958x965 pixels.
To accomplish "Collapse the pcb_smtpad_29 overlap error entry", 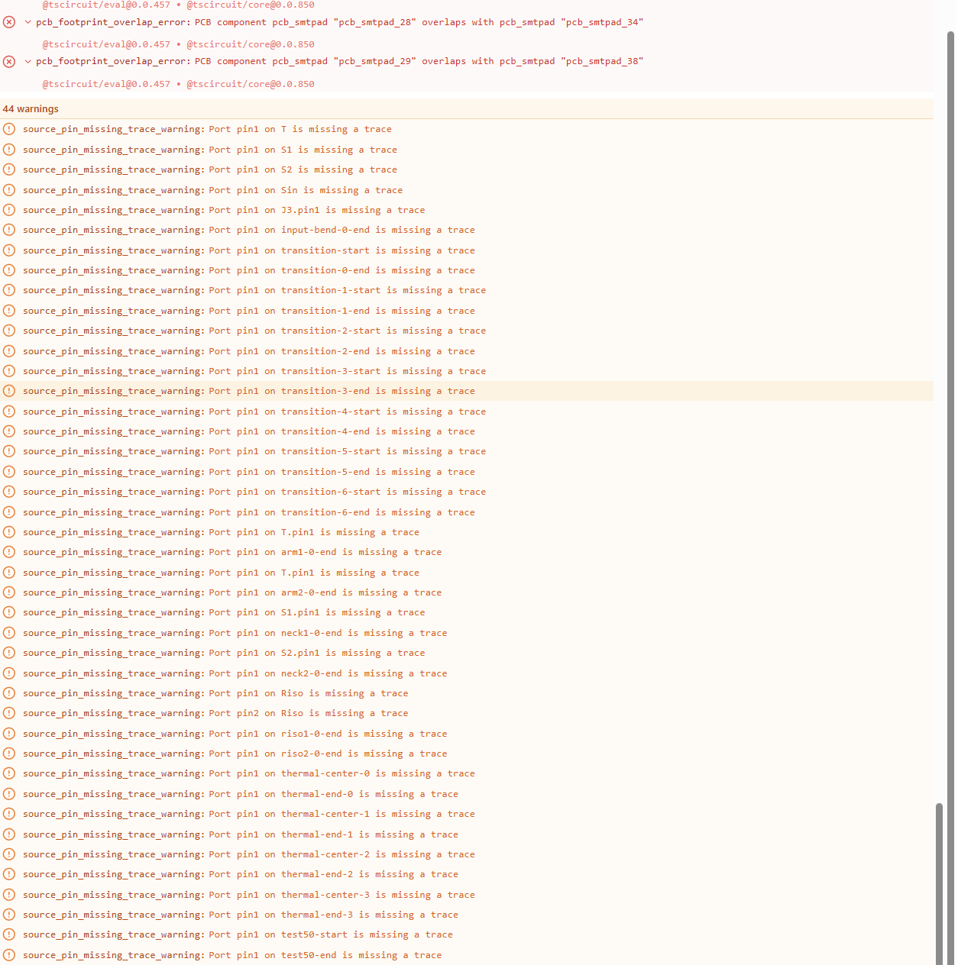I will [28, 61].
